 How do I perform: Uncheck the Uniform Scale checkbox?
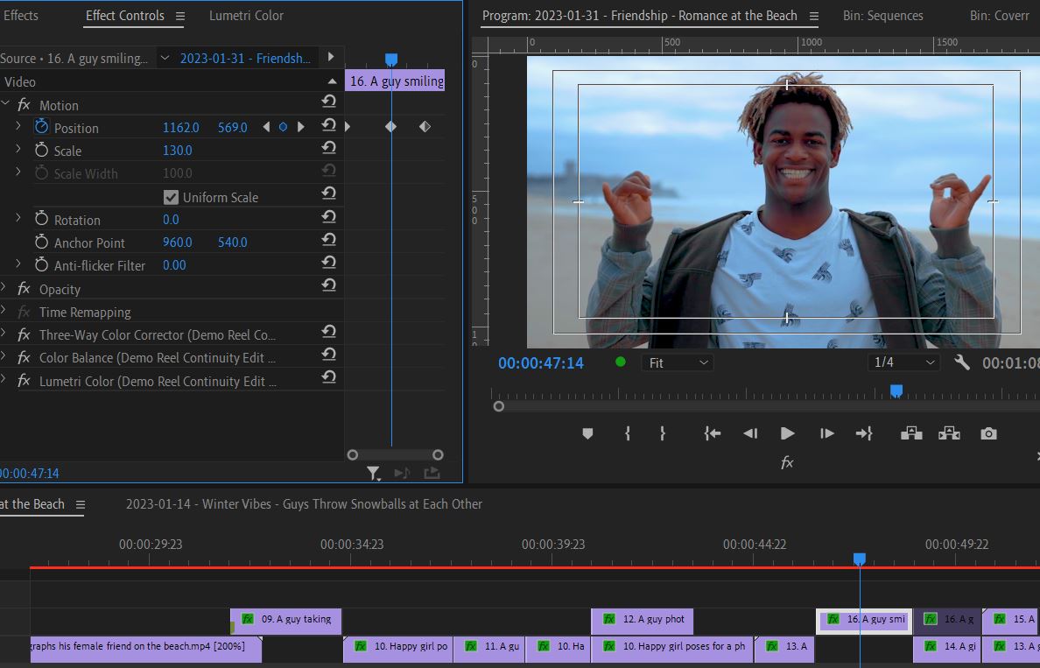point(171,197)
